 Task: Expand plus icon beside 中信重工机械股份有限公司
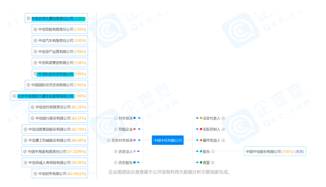click(x=25, y=140)
